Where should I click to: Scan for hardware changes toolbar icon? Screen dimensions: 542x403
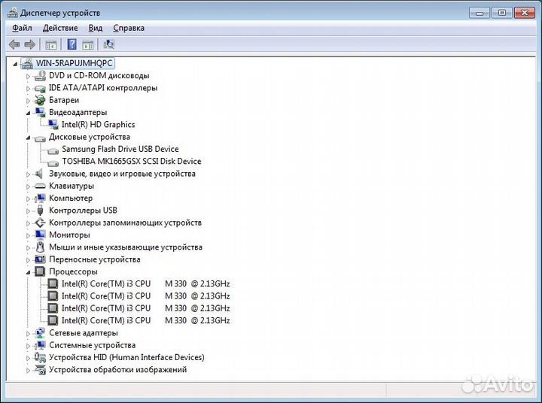[109, 44]
